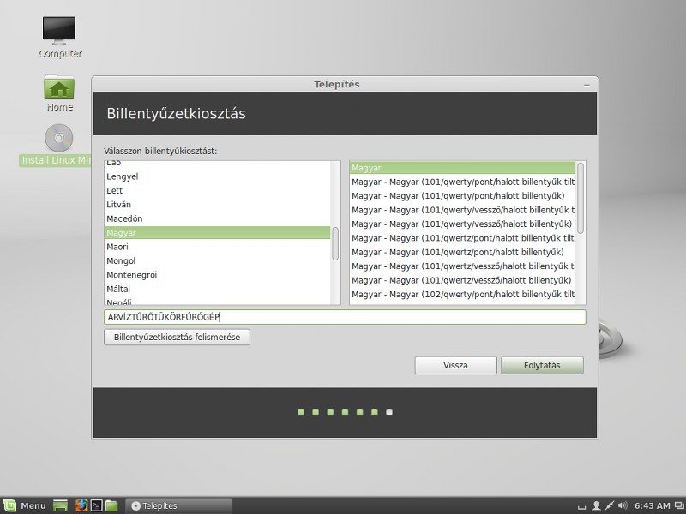The height and width of the screenshot is (514, 686).
Task: Click the Show Desktop panel icon
Action: point(60,505)
